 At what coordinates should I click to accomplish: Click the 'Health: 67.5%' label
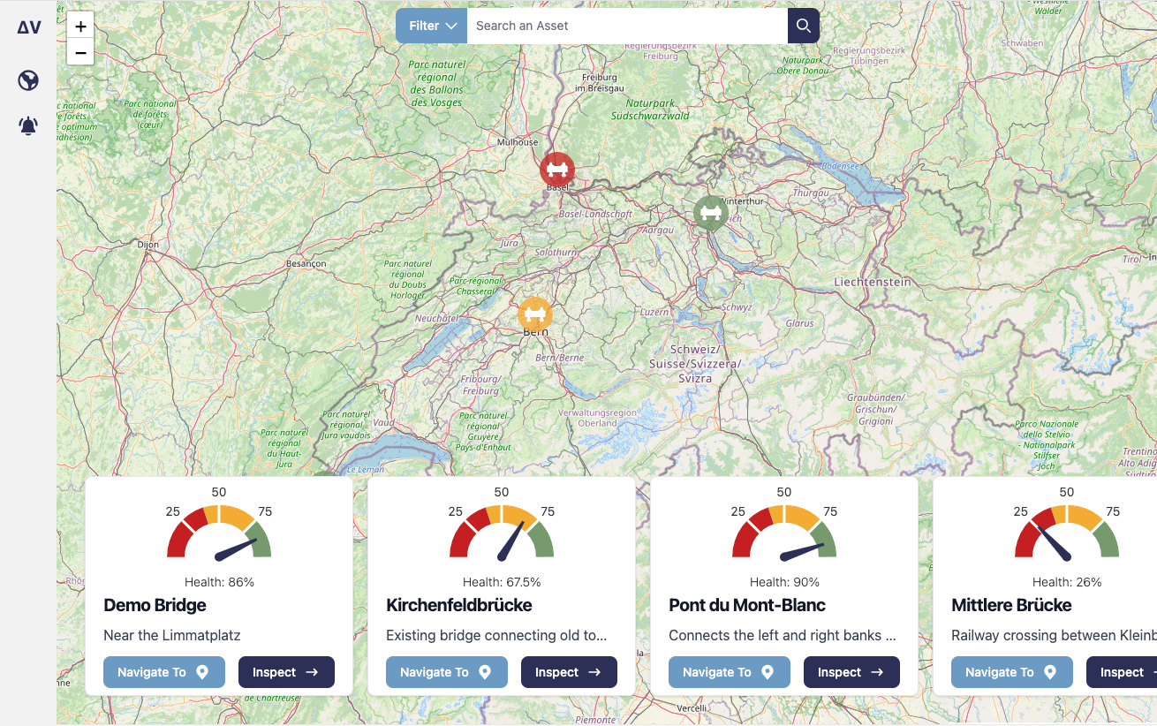[x=502, y=582]
